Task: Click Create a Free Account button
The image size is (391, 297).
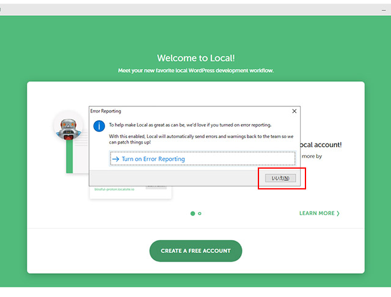Action: pos(195,251)
